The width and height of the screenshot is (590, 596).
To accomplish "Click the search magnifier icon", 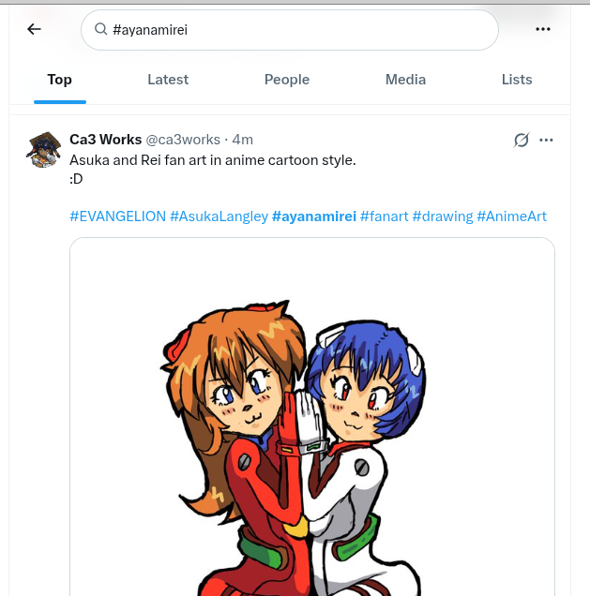I will (x=100, y=29).
